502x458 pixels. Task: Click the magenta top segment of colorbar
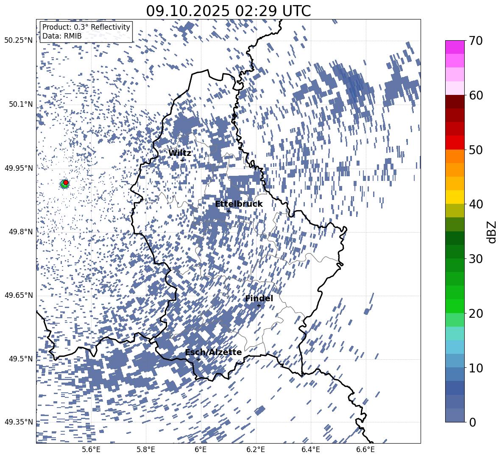pyautogui.click(x=455, y=47)
